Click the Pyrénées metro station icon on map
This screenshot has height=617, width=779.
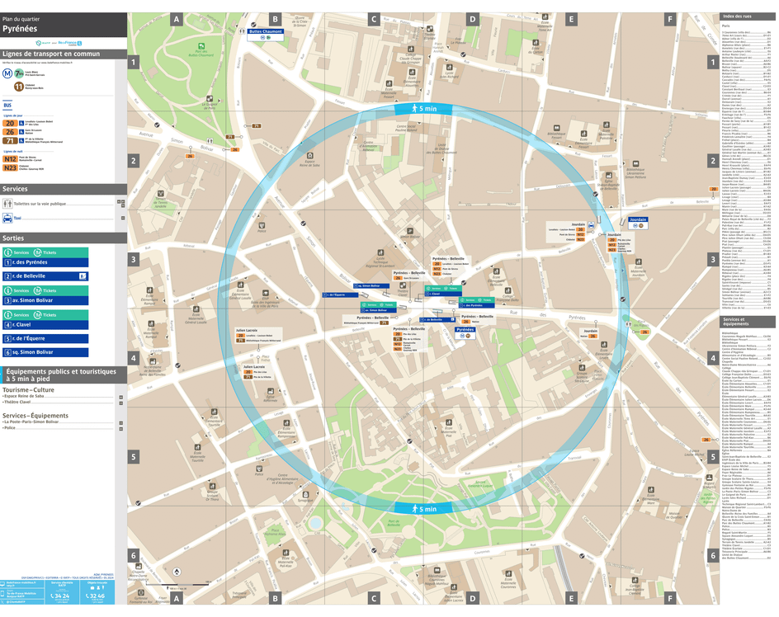click(x=461, y=335)
